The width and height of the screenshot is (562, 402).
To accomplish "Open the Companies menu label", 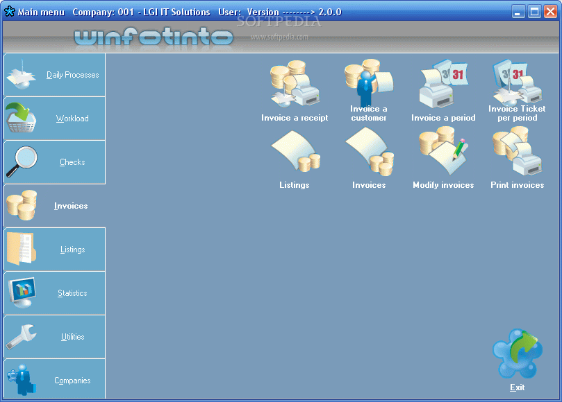I will (x=72, y=381).
